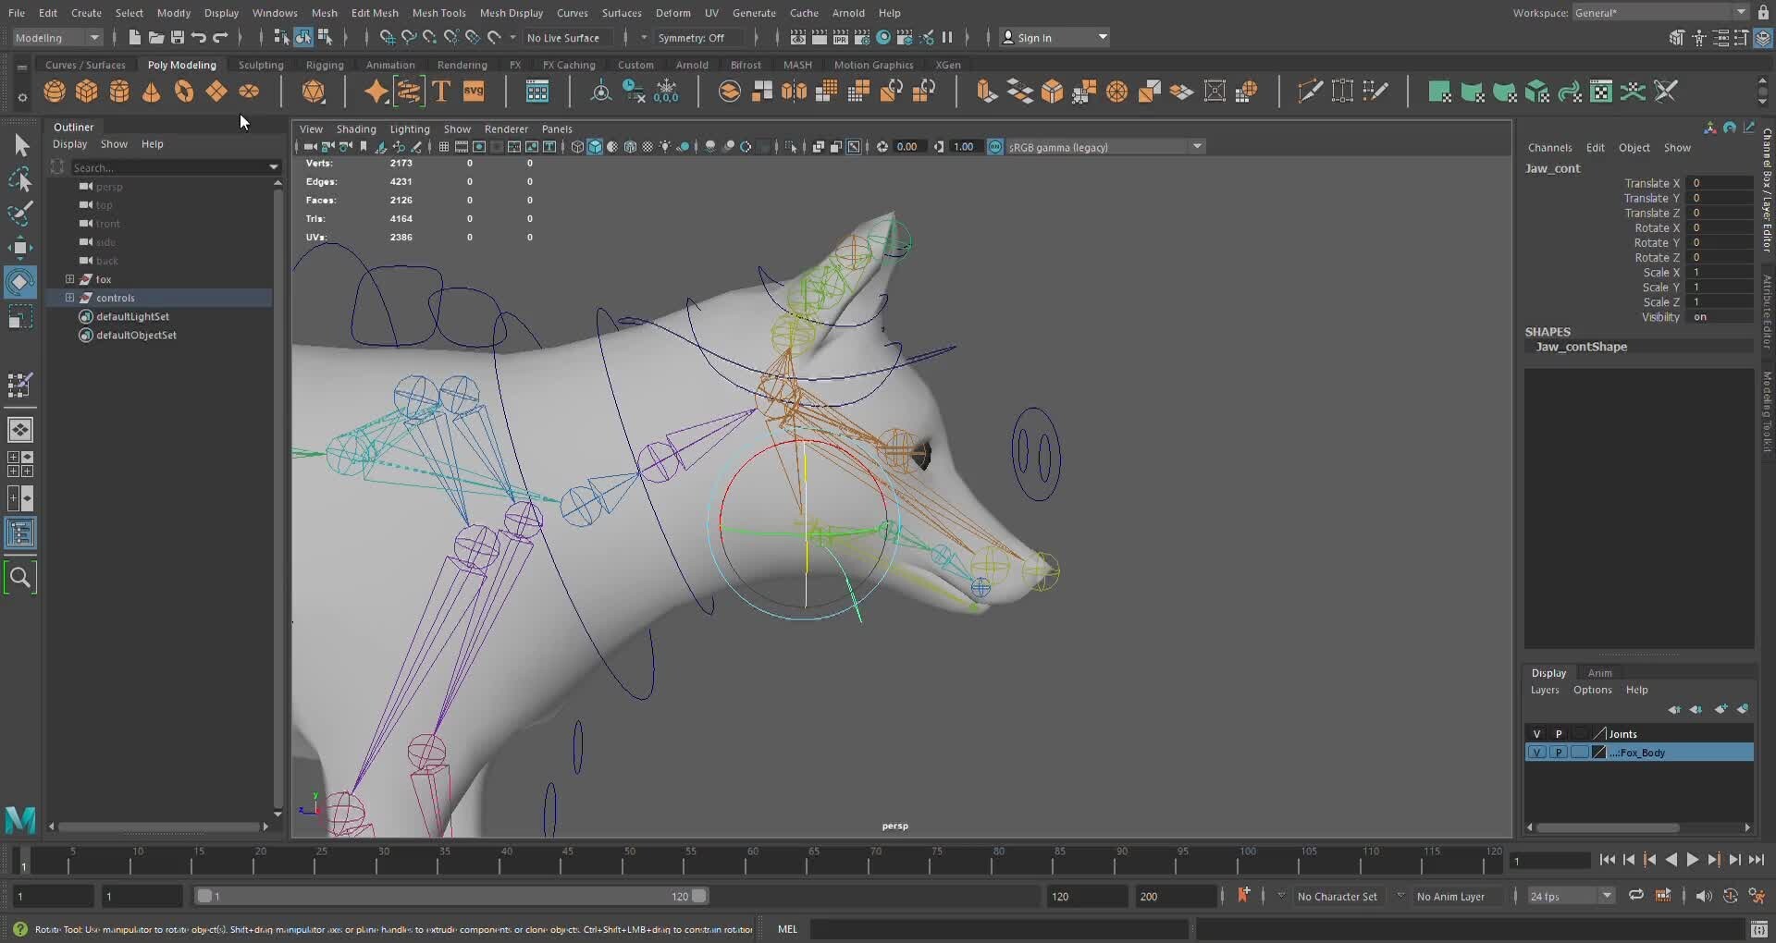The height and width of the screenshot is (943, 1776).
Task: Expand the fox node in the Outliner
Action: coord(69,279)
